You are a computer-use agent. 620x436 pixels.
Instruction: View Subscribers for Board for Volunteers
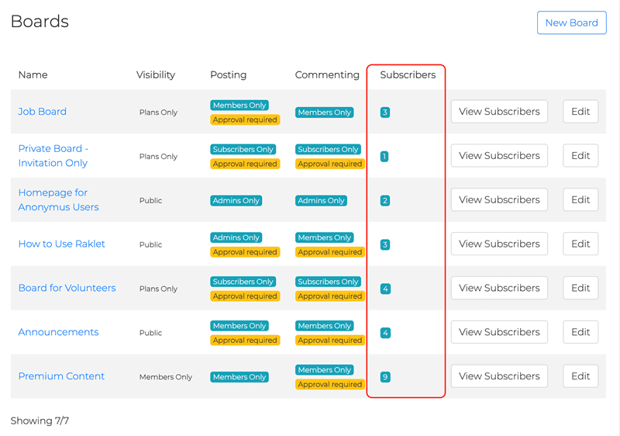(x=499, y=288)
